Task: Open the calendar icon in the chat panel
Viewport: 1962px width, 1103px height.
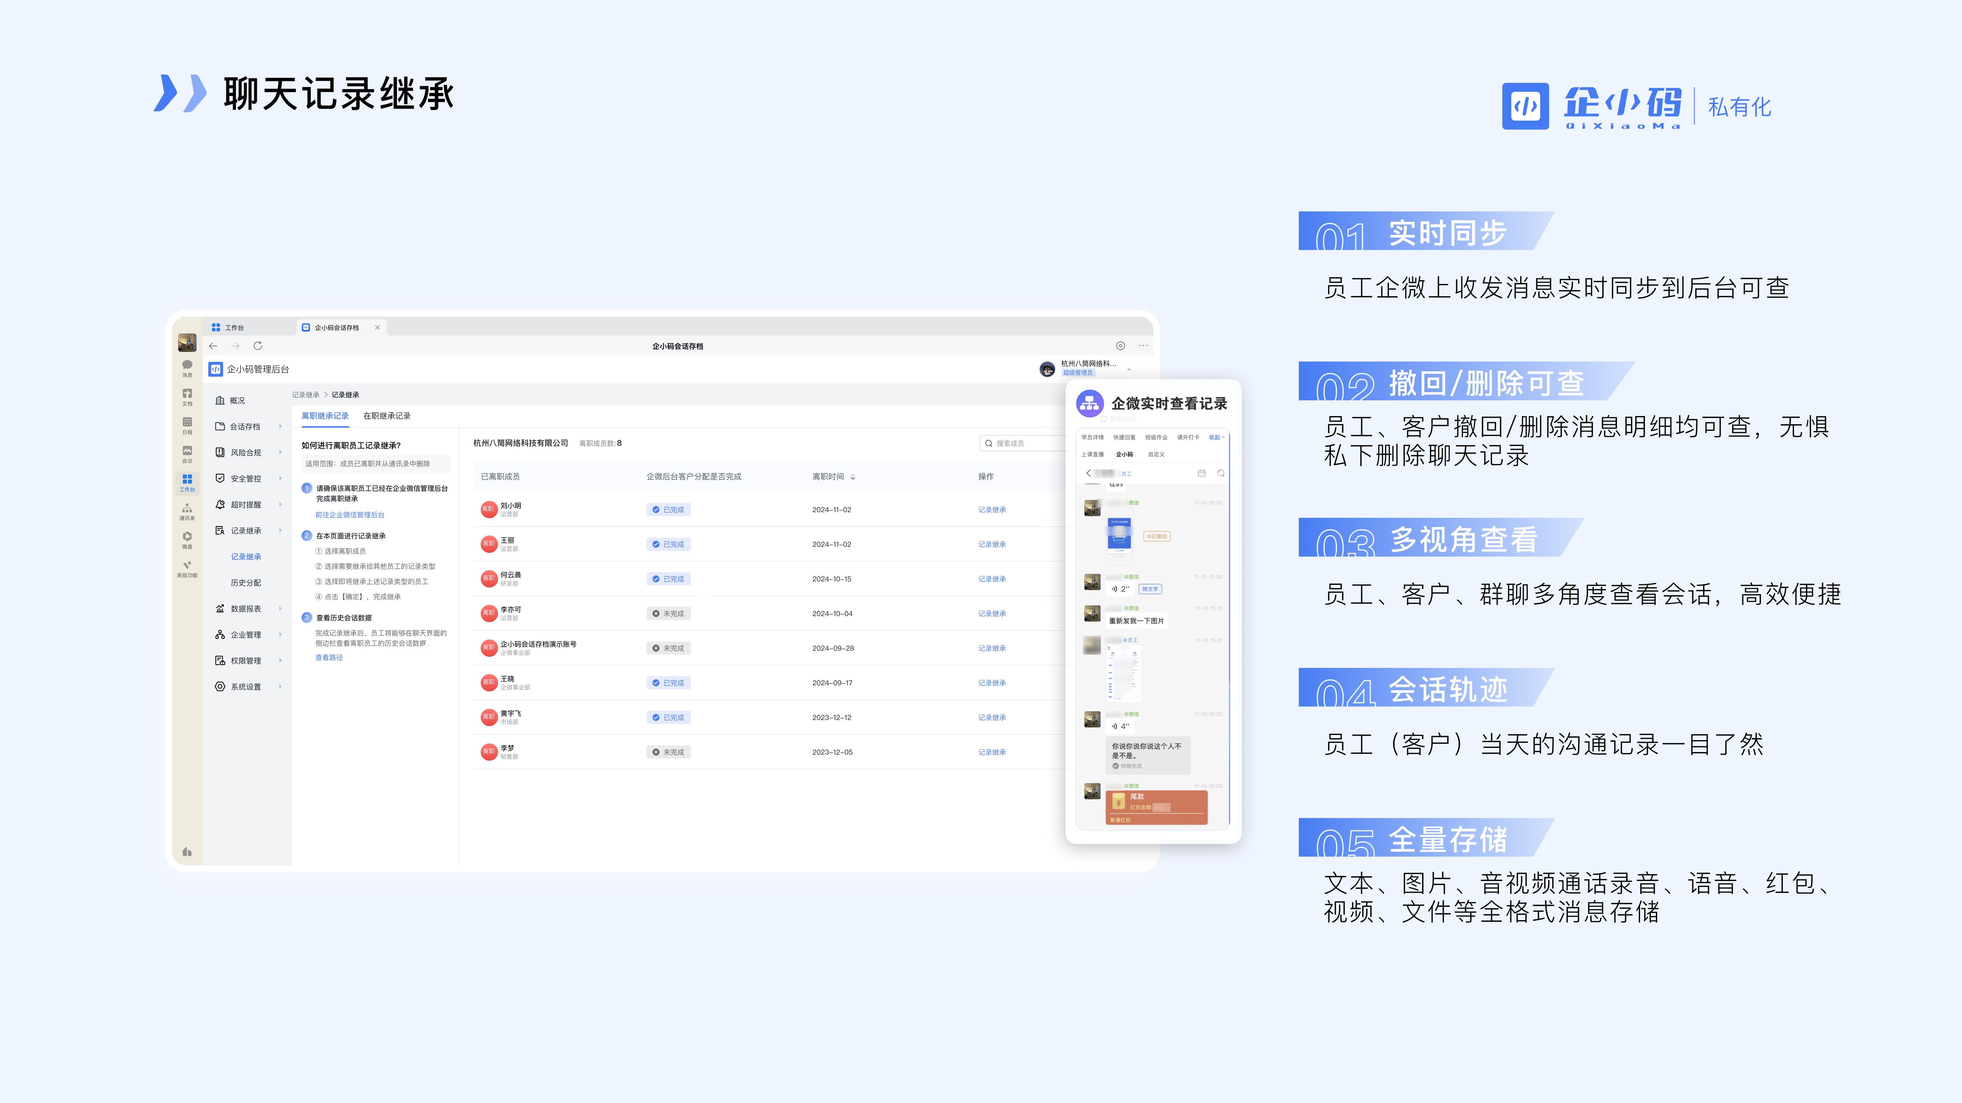Action: click(1202, 474)
